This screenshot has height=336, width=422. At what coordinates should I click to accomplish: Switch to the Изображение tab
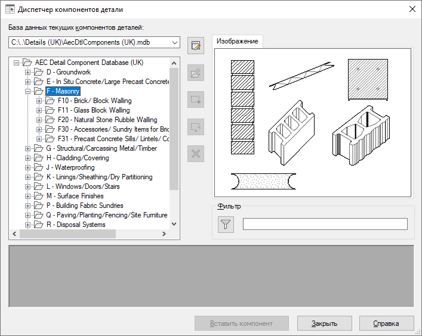pyautogui.click(x=237, y=41)
